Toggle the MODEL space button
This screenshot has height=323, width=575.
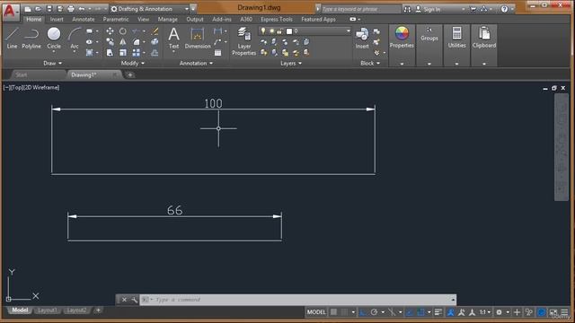pos(316,312)
